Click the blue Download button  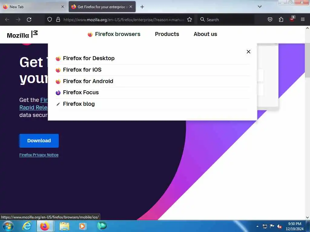39,141
